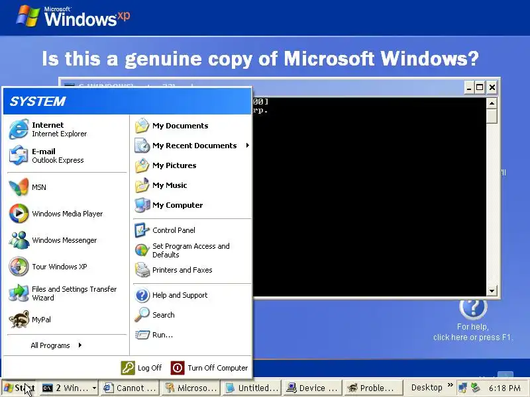Open Files and Settings Transfer Wizard
The width and height of the screenshot is (530, 397).
[67, 293]
